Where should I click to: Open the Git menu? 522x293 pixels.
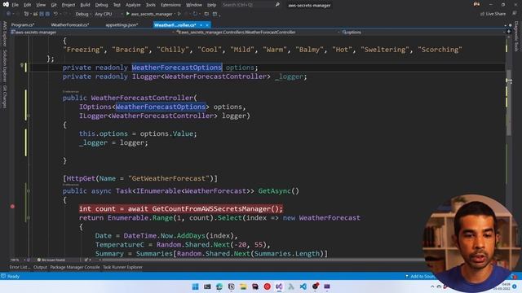click(54, 5)
